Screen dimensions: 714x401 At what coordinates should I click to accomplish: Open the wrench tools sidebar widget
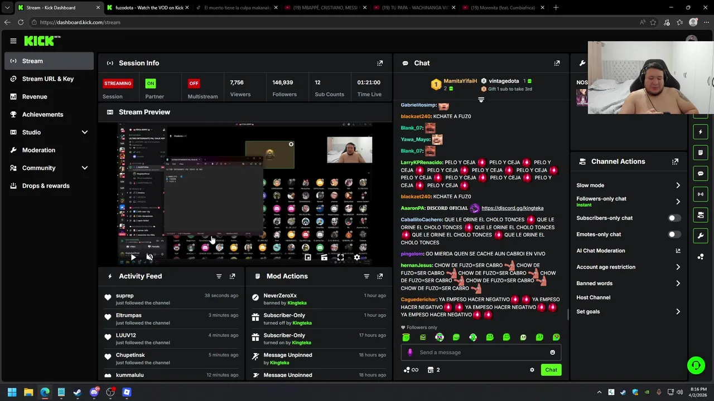coord(701,236)
